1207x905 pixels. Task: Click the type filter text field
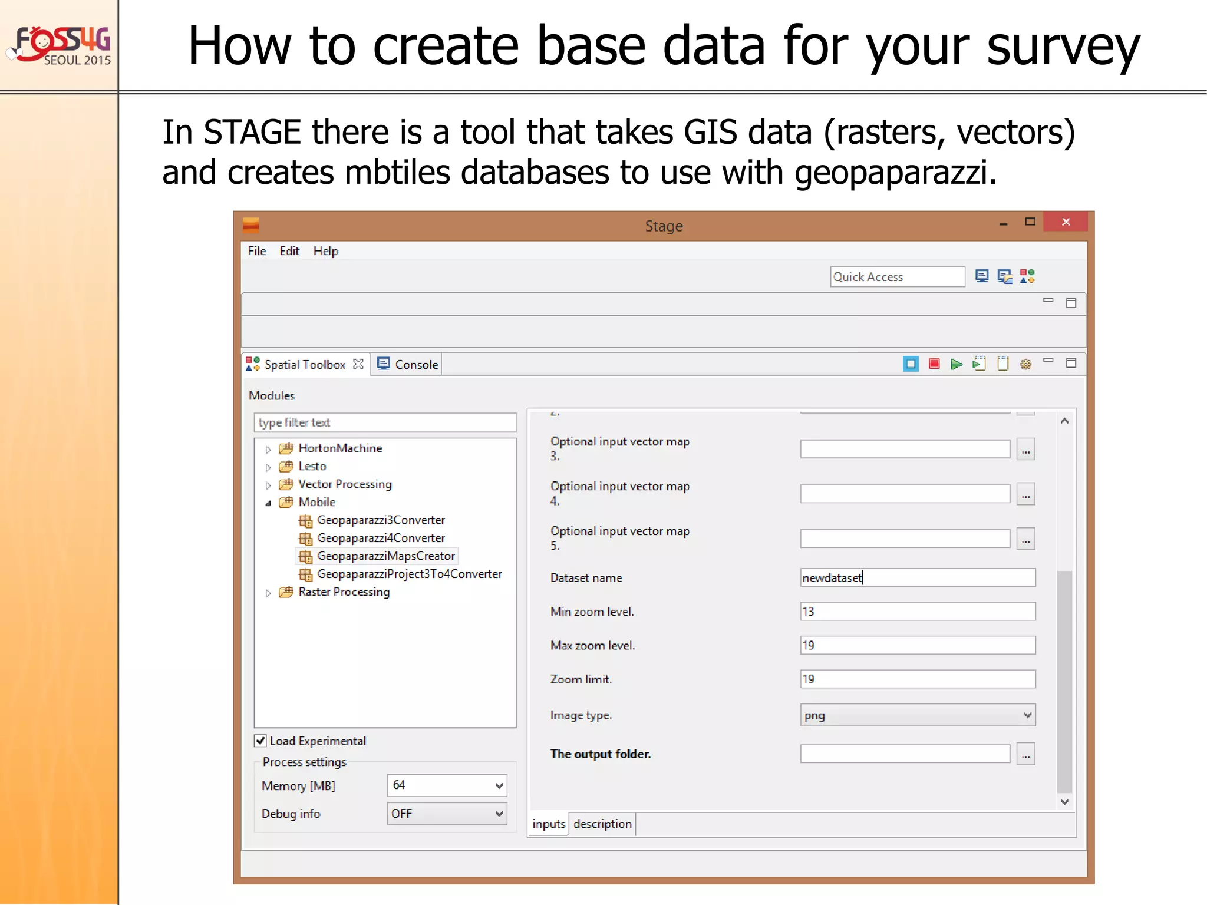pos(385,422)
